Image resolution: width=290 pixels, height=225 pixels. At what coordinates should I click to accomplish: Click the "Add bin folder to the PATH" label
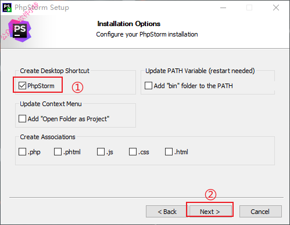[x=193, y=86]
